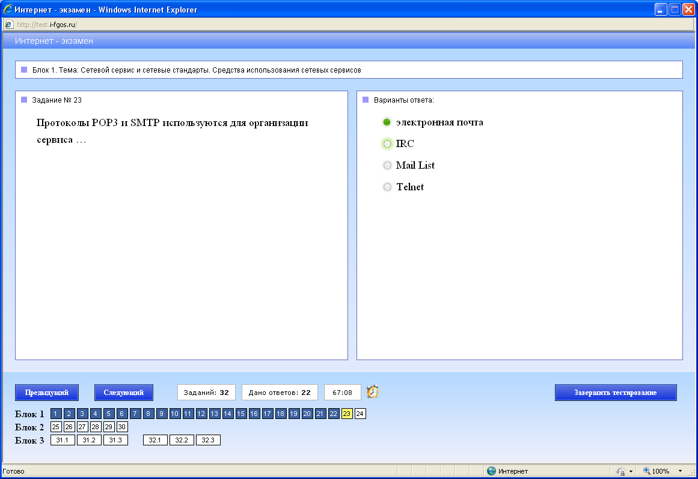Select the IRC answer option

tap(387, 143)
